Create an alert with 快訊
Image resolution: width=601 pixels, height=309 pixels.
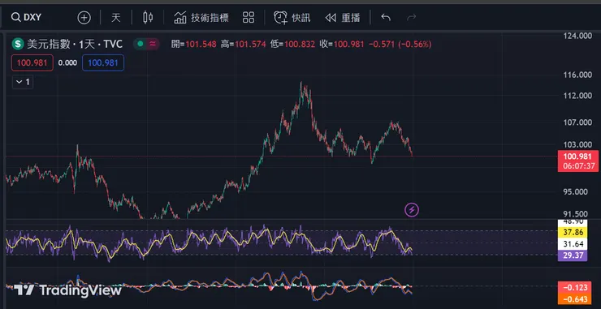292,17
